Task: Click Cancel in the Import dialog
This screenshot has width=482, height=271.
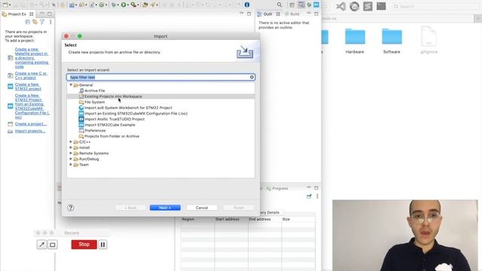Action: pos(202,208)
